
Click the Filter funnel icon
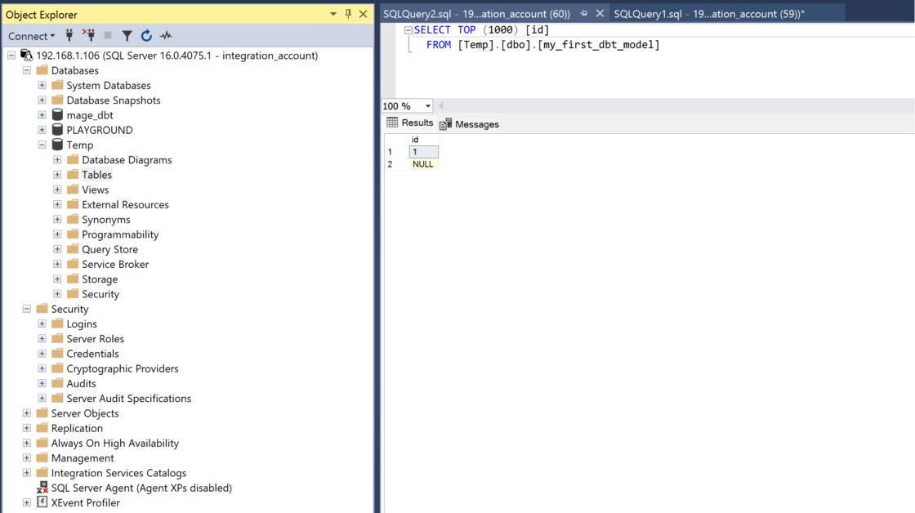127,36
